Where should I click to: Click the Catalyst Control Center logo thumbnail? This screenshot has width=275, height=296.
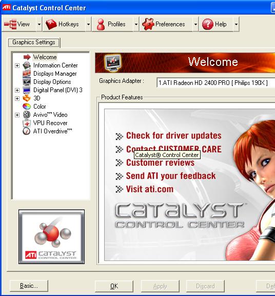(51, 237)
